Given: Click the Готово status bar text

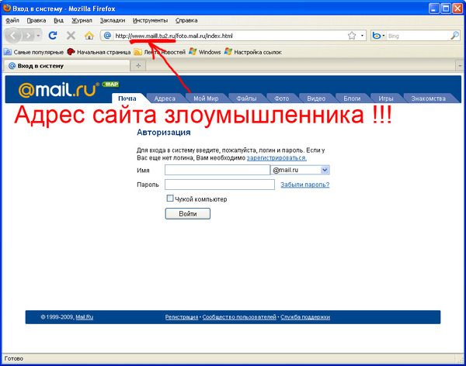Looking at the screenshot, I should [14, 358].
